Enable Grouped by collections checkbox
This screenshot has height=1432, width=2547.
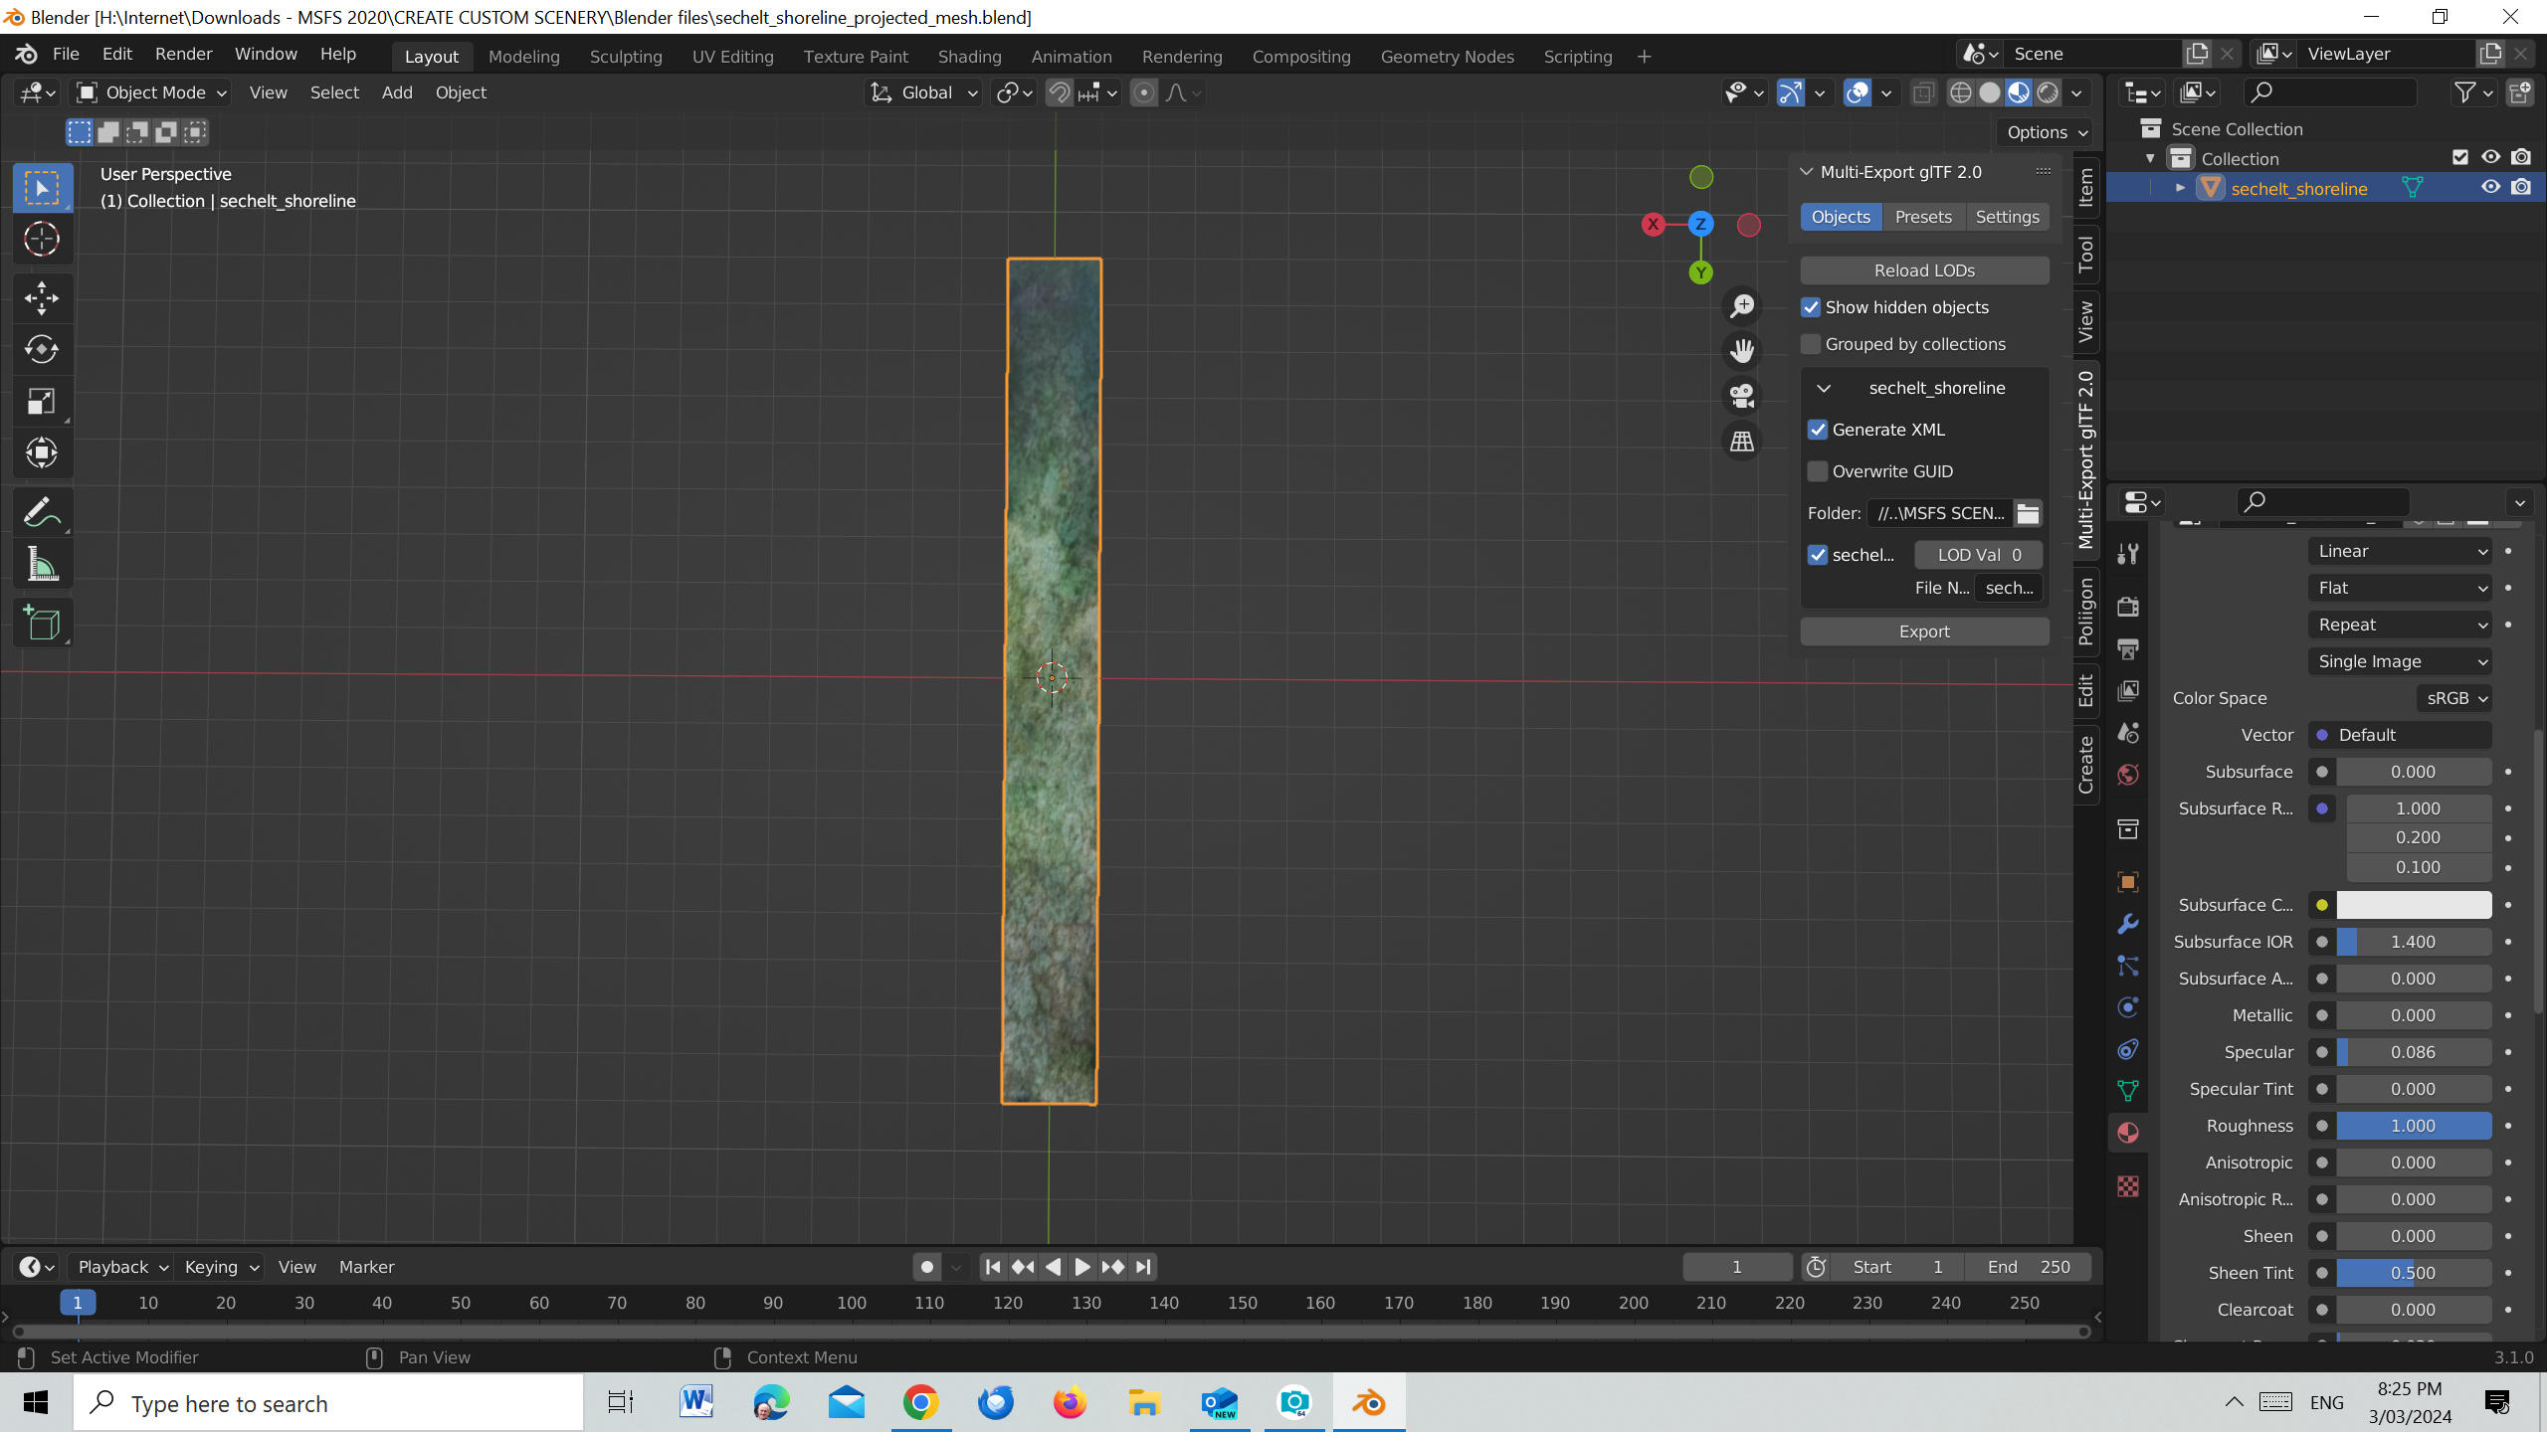(1811, 344)
